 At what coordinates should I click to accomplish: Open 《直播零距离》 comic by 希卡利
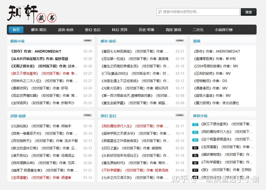pos(215,59)
